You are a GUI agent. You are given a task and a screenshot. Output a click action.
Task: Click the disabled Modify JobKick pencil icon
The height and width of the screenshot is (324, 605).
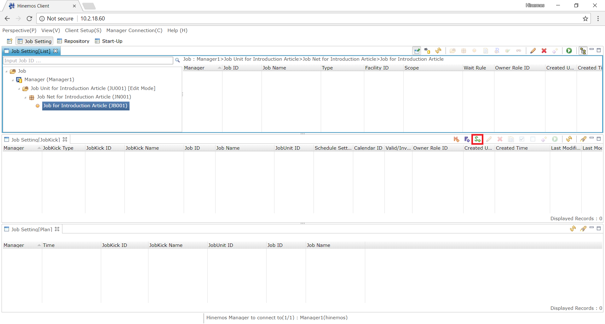[x=489, y=139]
